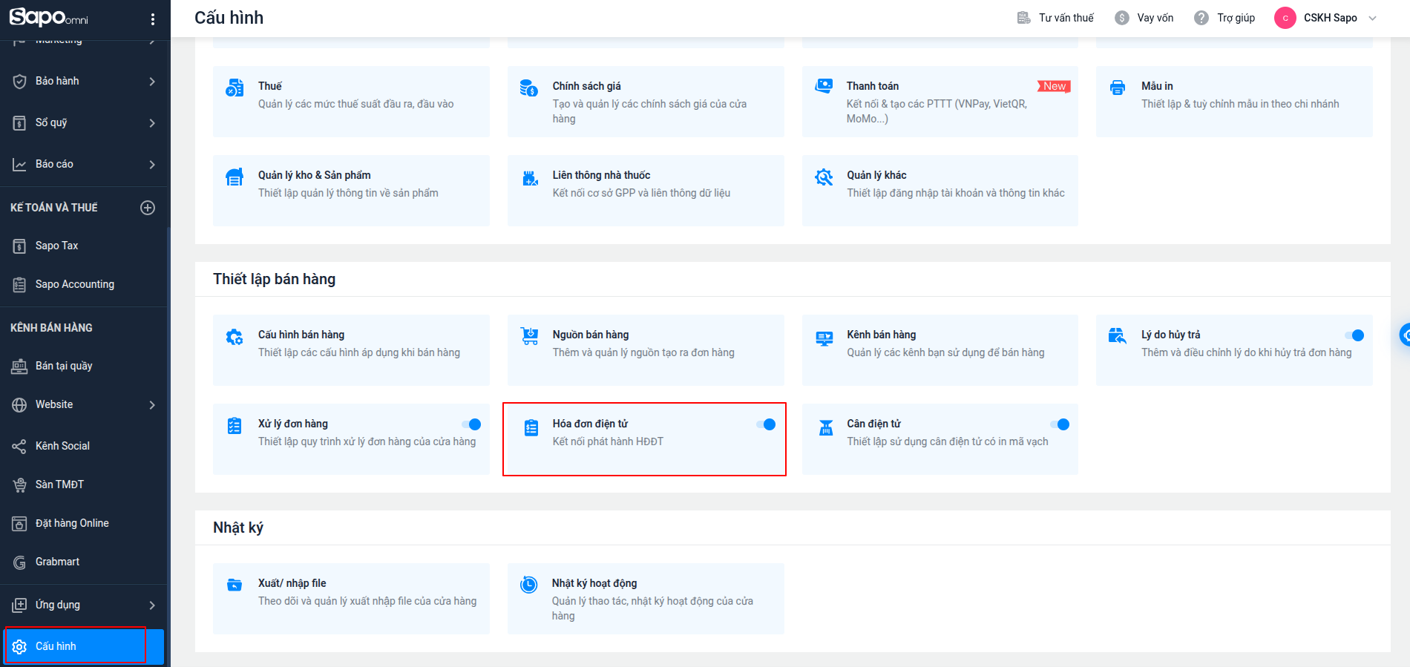Open the three-dot menu beside Sapo logo
This screenshot has width=1410, height=667.
pyautogui.click(x=153, y=19)
